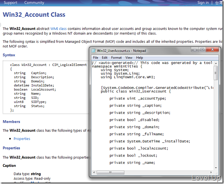Maximize the Notepad window
This screenshot has width=224, height=184.
pyautogui.click(x=202, y=50)
